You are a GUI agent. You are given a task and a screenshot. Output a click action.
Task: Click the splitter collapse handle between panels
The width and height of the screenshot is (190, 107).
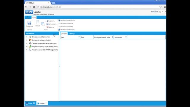[x=59, y=66]
